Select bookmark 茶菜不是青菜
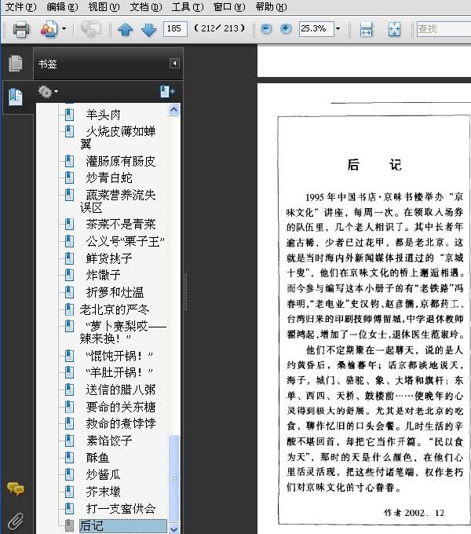This screenshot has height=534, width=471. [x=120, y=224]
